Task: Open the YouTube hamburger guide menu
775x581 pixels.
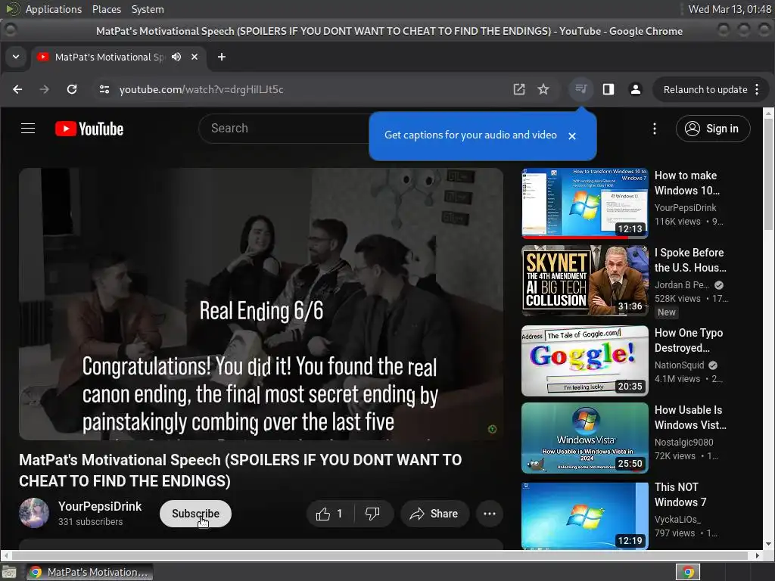Action: pyautogui.click(x=28, y=129)
